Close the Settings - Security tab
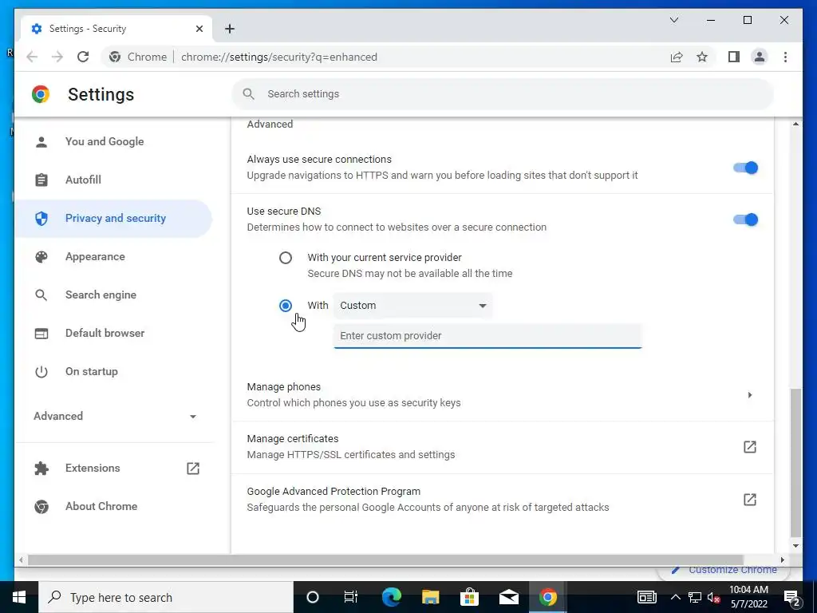 coord(199,29)
